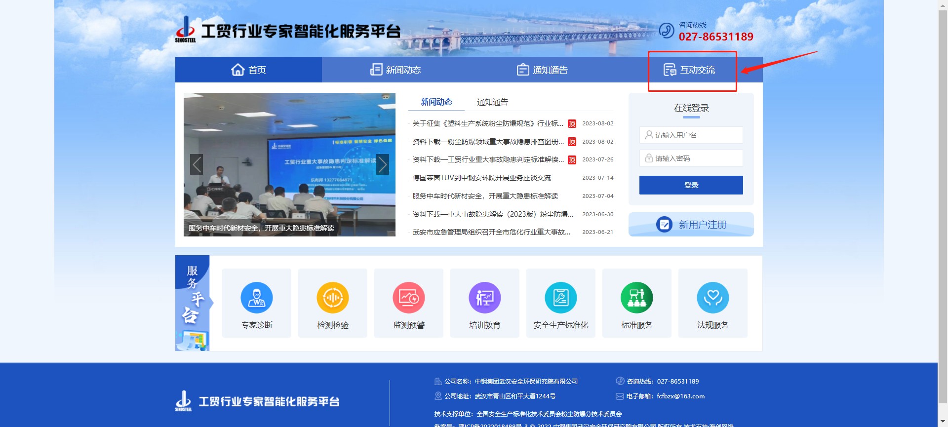Click the SINOSTEEL logo in the header

pos(186,30)
